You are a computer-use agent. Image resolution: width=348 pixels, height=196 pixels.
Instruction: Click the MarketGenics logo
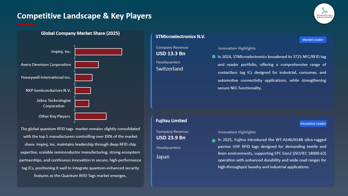click(x=324, y=13)
